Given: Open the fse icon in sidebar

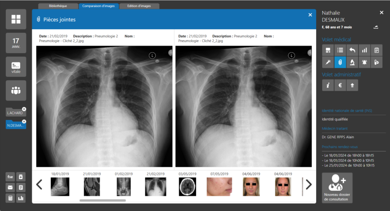Looking at the screenshot, I should coord(10,177).
